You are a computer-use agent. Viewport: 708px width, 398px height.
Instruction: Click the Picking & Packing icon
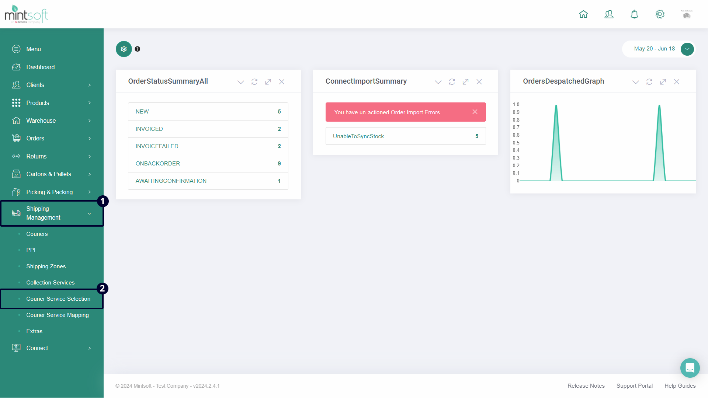[16, 192]
